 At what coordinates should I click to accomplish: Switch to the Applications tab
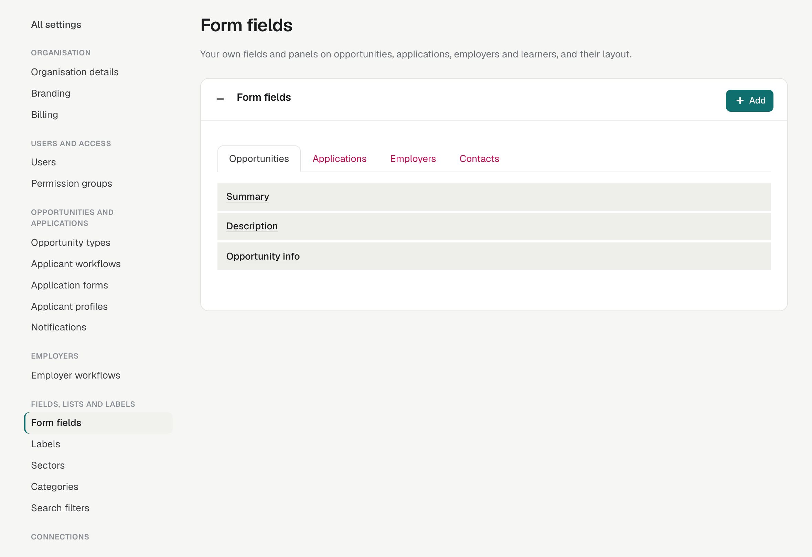coord(339,159)
